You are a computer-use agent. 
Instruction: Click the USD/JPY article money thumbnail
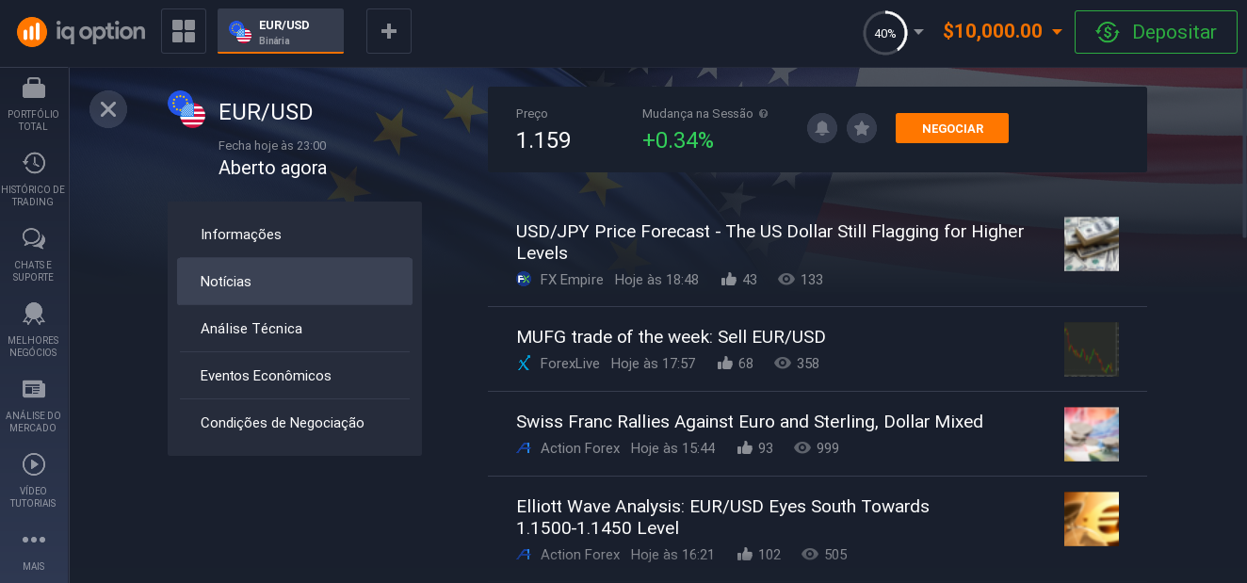(1092, 244)
